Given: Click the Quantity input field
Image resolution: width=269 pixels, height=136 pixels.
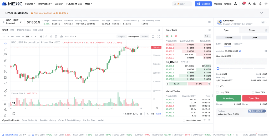Looking at the screenshot, I should (242, 61).
